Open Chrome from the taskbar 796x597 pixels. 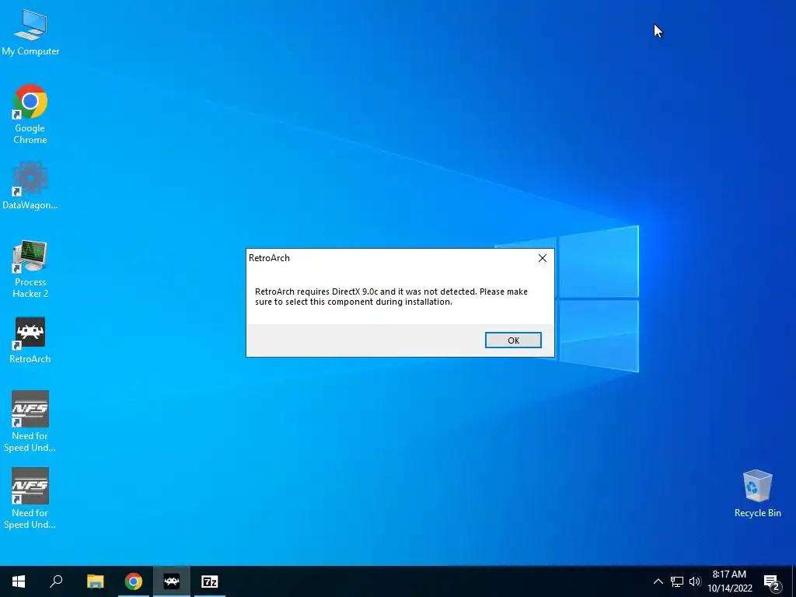(x=134, y=581)
